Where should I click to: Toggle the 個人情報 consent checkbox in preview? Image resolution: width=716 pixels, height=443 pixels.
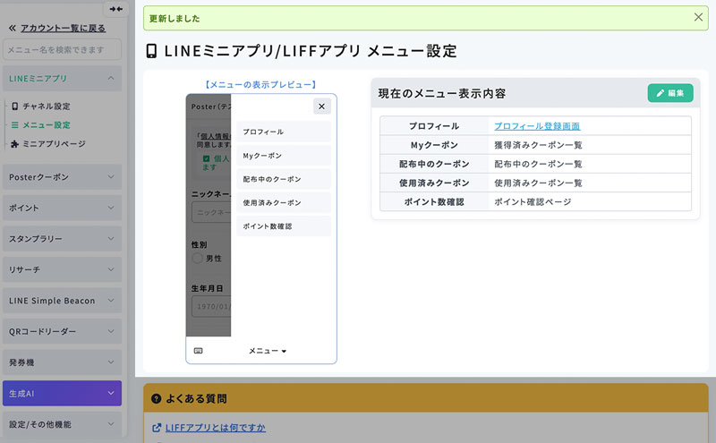pos(206,158)
